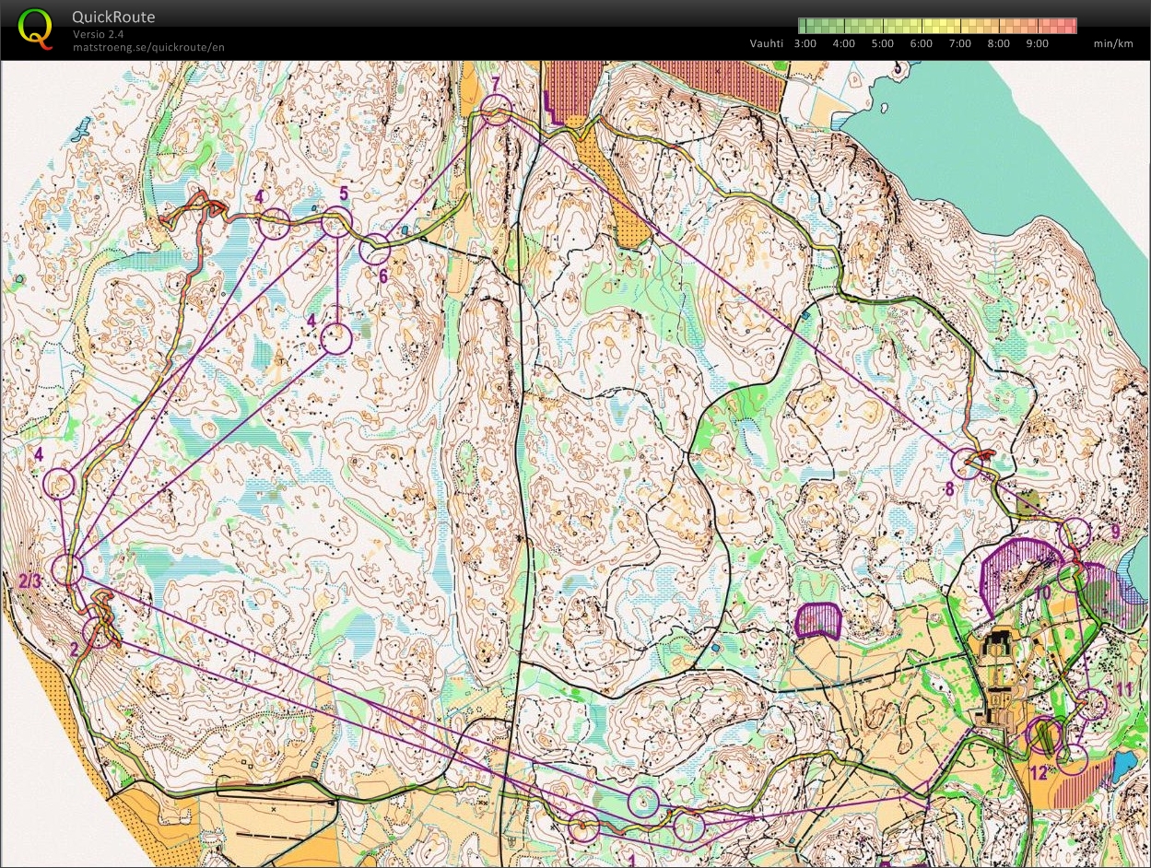Click control circle 5 on the course
This screenshot has height=868, width=1151.
336,223
